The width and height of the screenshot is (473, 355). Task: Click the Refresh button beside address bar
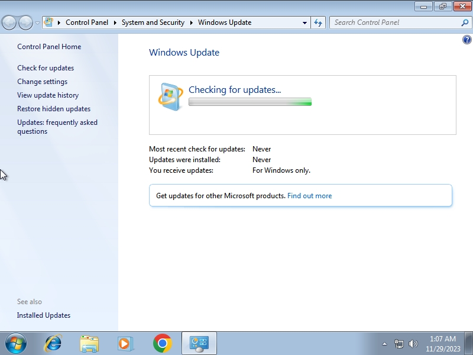318,22
